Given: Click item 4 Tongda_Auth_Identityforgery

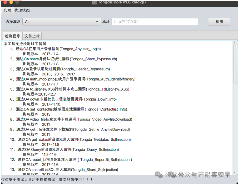Looking at the screenshot, I should (73, 79).
